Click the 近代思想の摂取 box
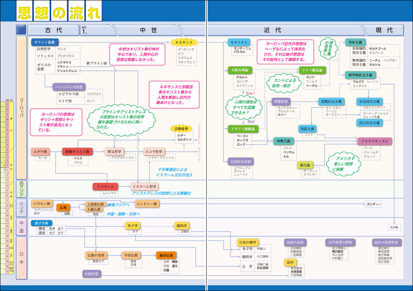The image size is (413, 291). [340, 242]
